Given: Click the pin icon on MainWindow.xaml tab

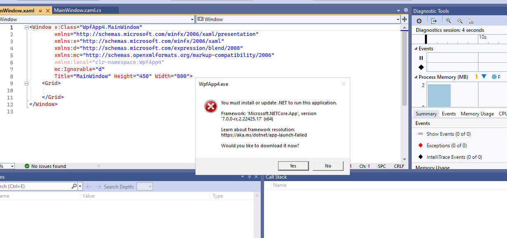Looking at the screenshot, I should pyautogui.click(x=39, y=10).
